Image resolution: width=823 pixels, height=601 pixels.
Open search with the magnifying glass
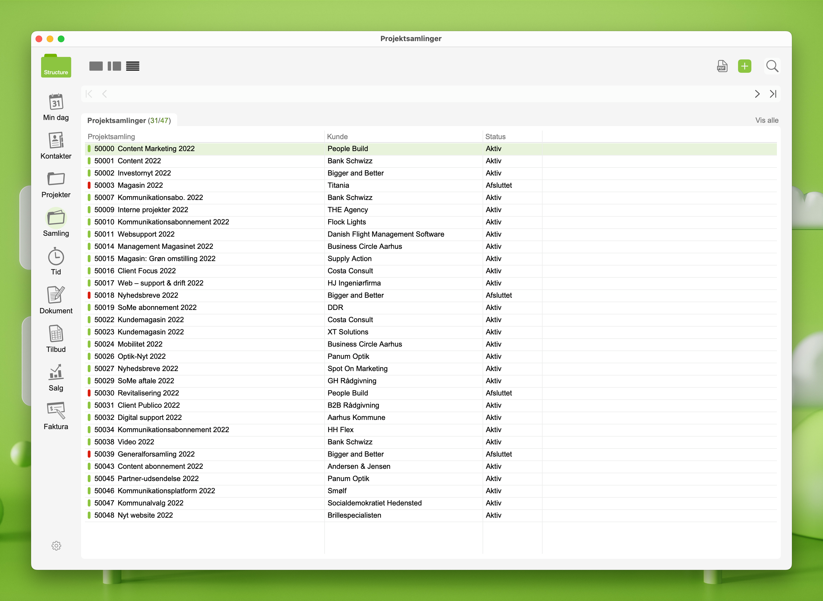coord(772,66)
